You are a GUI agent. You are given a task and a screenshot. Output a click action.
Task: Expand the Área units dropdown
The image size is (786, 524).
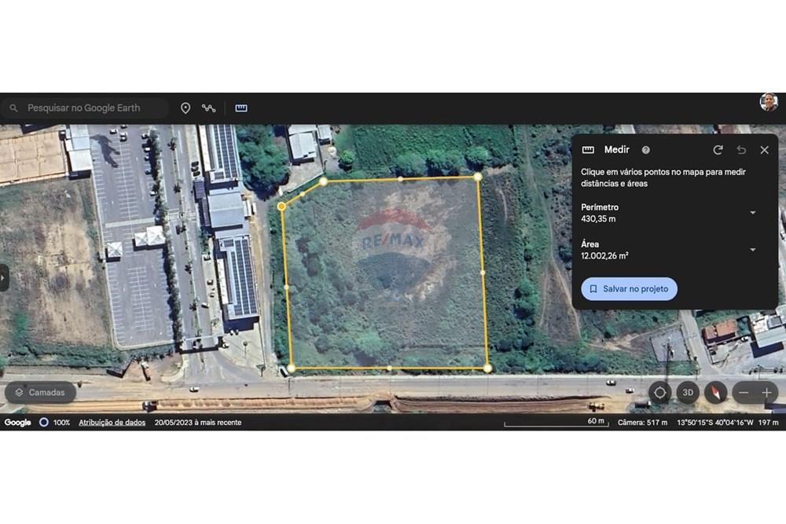coord(753,250)
